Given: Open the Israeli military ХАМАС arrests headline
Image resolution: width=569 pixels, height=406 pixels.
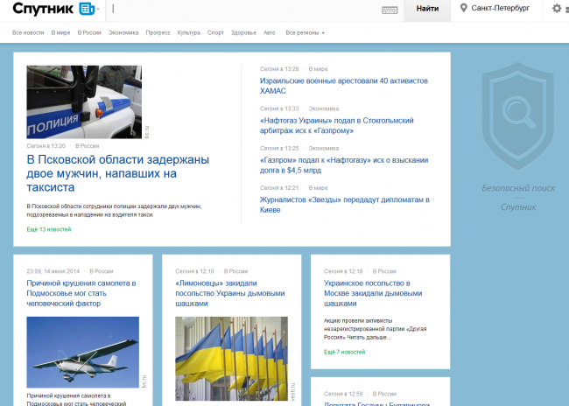Looking at the screenshot, I should (344, 86).
